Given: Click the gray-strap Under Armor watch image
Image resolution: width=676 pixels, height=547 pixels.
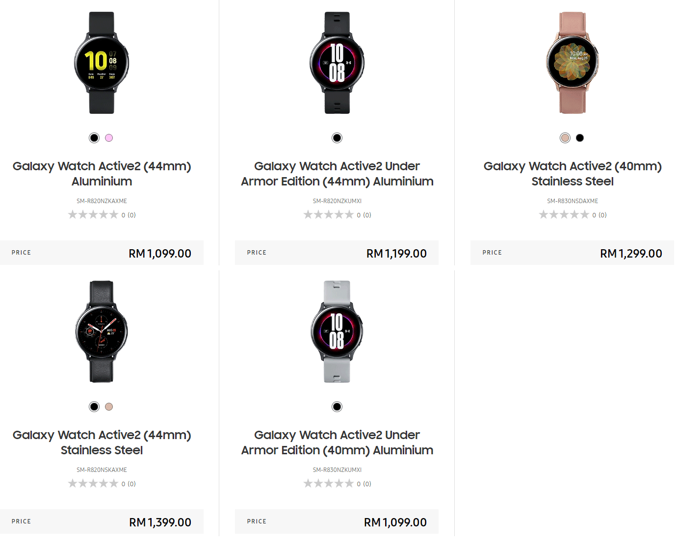Looking at the screenshot, I should [337, 332].
